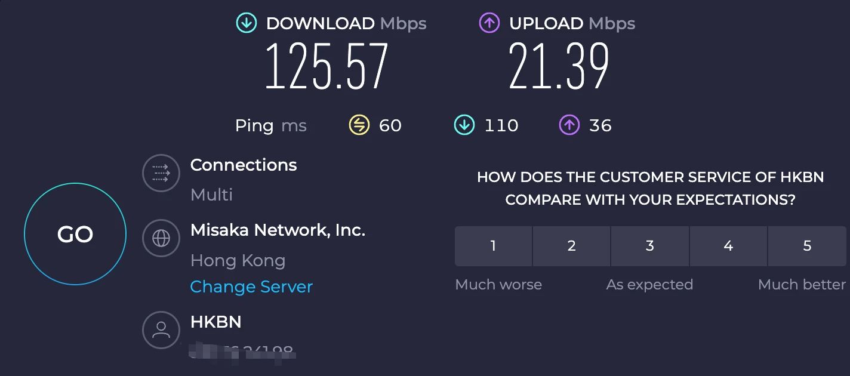850x376 pixels.
Task: Click the HKBN provider name
Action: pos(215,322)
